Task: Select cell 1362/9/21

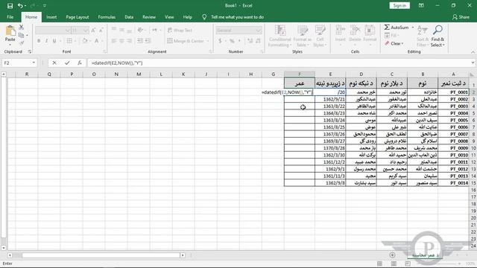Action: point(330,99)
